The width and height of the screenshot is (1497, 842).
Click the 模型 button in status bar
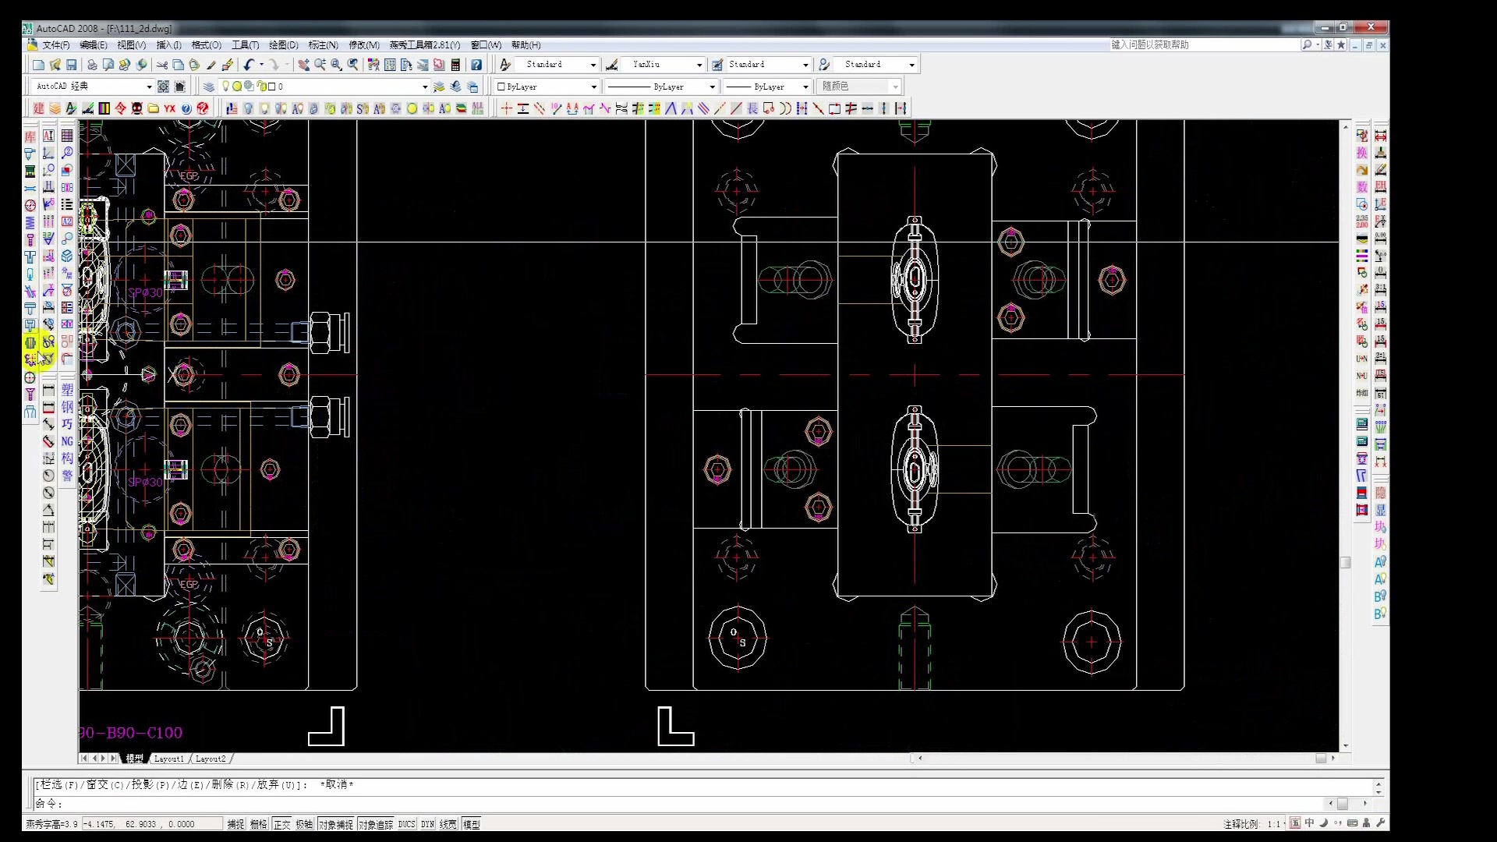click(x=472, y=824)
